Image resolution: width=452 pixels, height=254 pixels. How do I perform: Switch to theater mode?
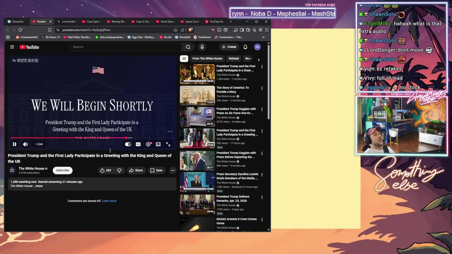(158, 144)
